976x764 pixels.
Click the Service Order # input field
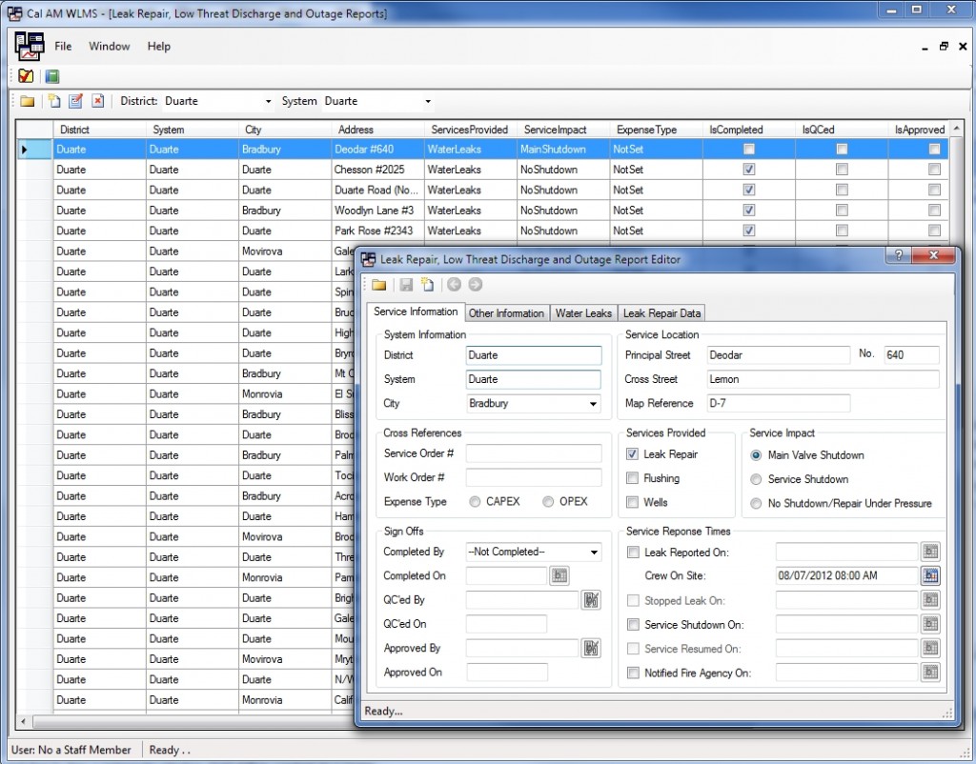534,453
